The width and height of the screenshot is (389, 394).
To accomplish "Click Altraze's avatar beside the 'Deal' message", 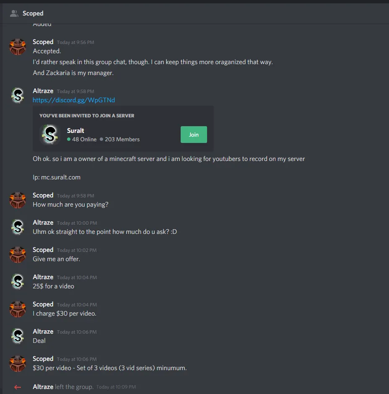I will (x=18, y=336).
